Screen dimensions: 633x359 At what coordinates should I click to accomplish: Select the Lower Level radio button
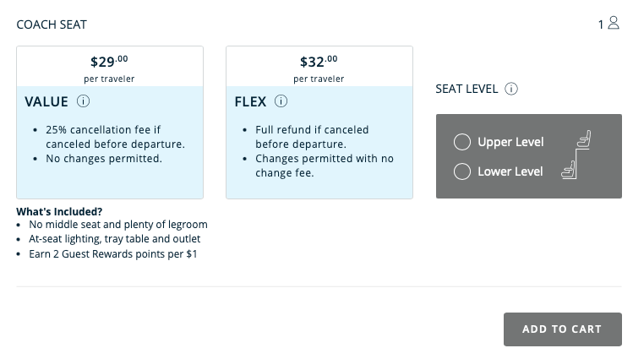[x=462, y=171]
